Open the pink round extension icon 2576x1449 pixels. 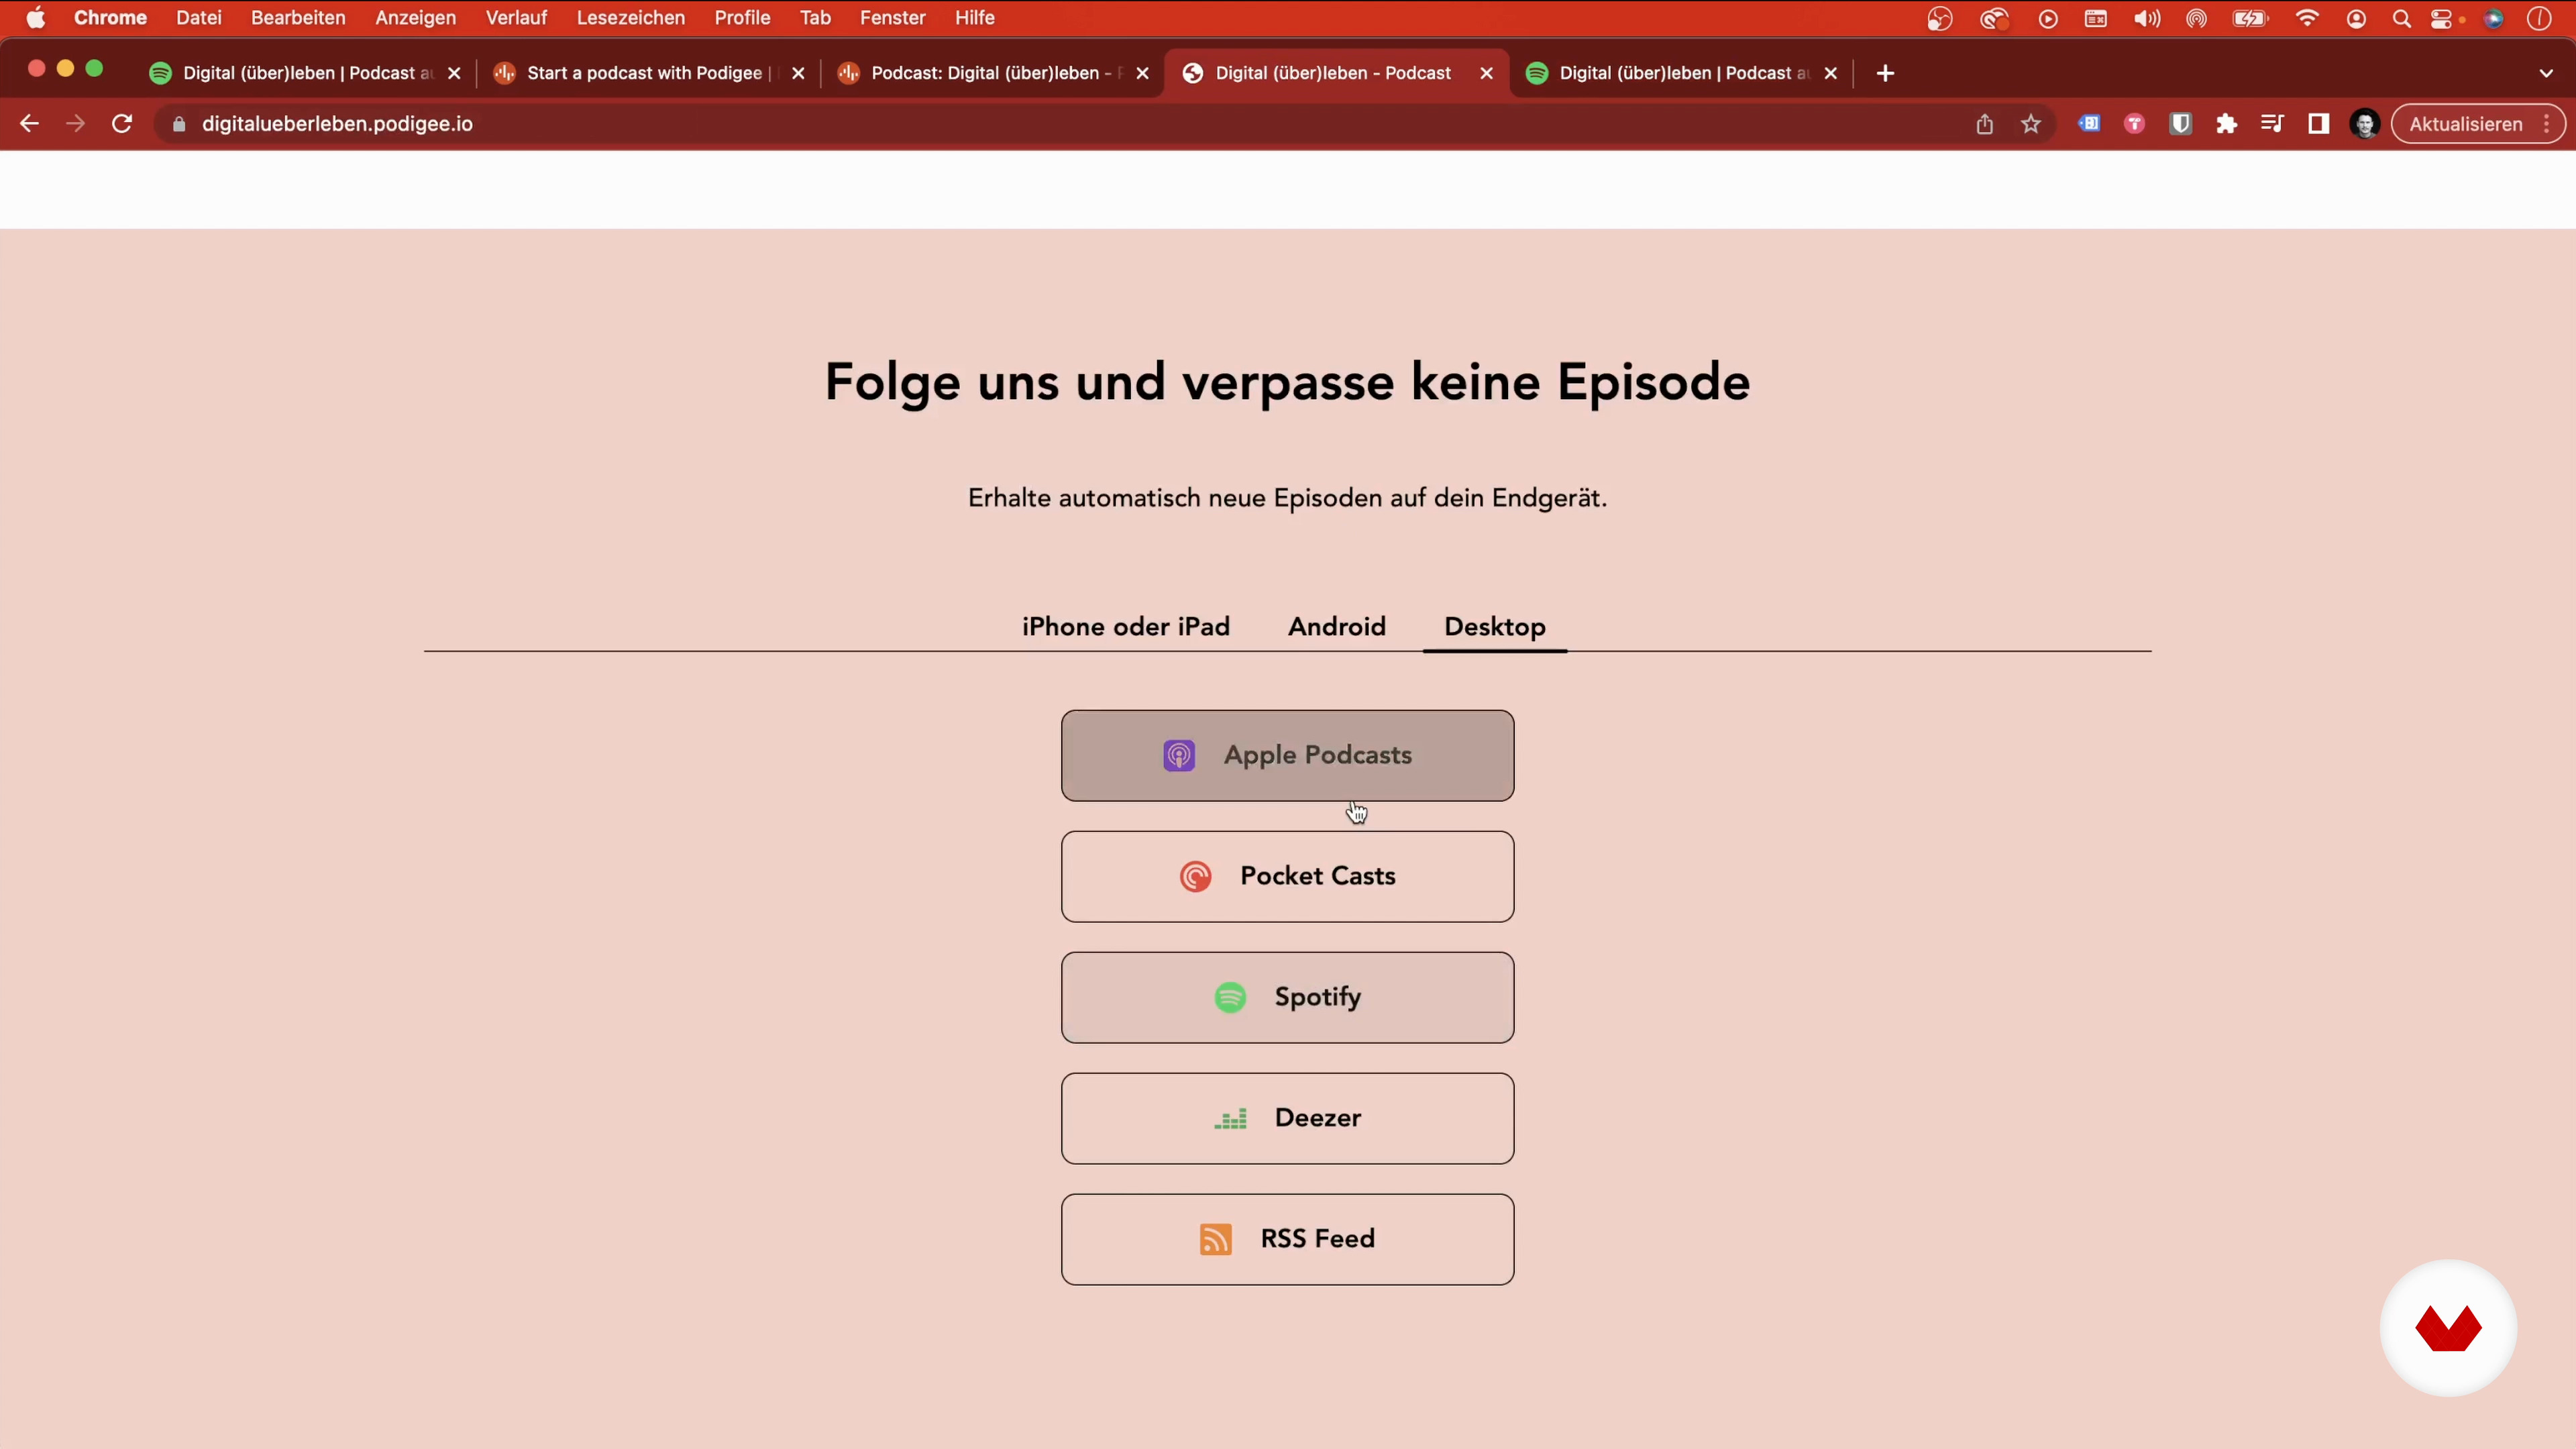point(2134,124)
